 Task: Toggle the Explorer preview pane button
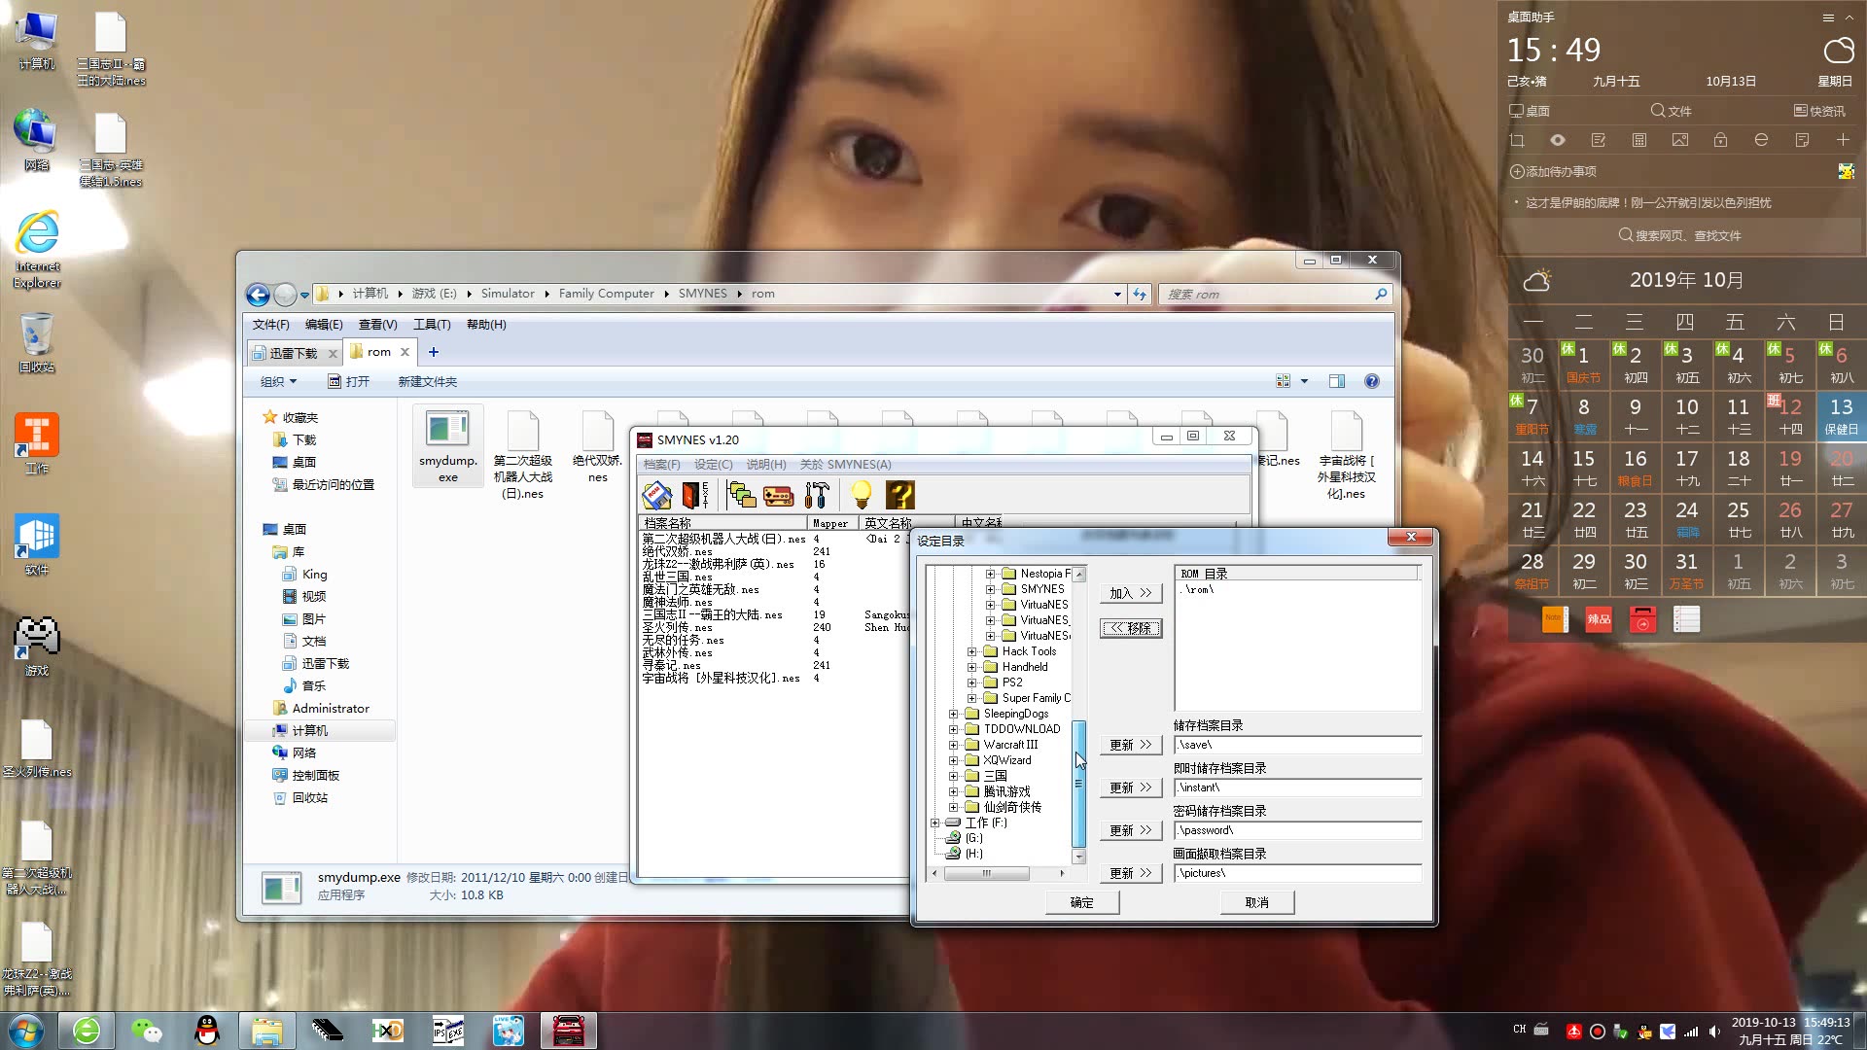point(1337,381)
